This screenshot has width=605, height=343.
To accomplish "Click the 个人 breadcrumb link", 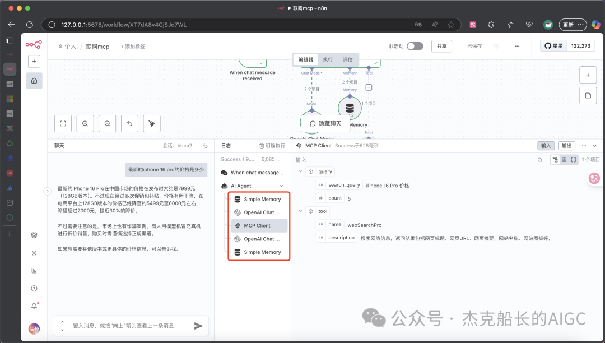I will [x=67, y=47].
